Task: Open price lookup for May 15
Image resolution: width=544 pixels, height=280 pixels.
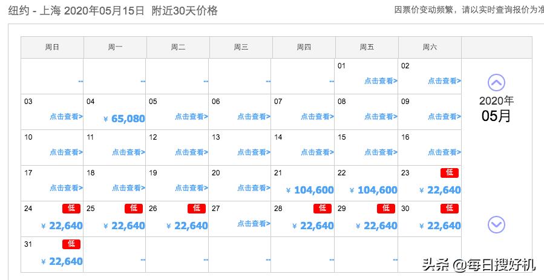Action: 381,152
